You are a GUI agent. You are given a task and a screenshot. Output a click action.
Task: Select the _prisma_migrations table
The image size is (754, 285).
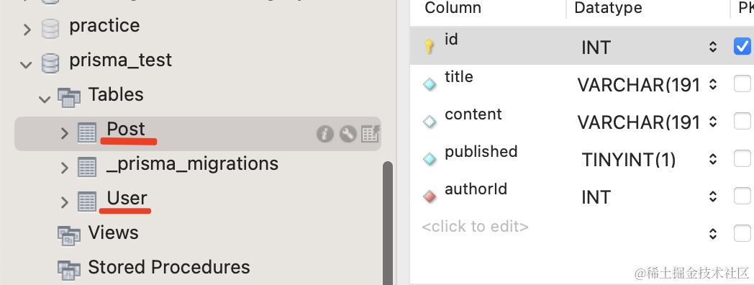pyautogui.click(x=192, y=163)
